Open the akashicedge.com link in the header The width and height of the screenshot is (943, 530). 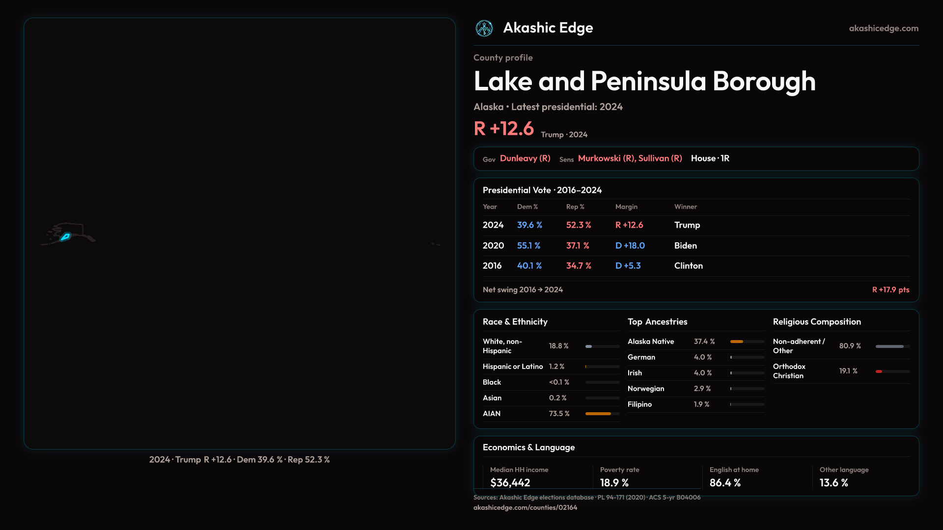click(x=884, y=28)
